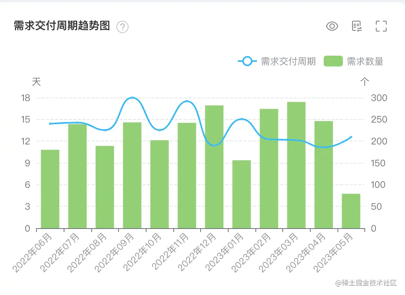Click the 2022年07月 bar
Image resolution: width=405 pixels, height=295 pixels.
point(77,176)
